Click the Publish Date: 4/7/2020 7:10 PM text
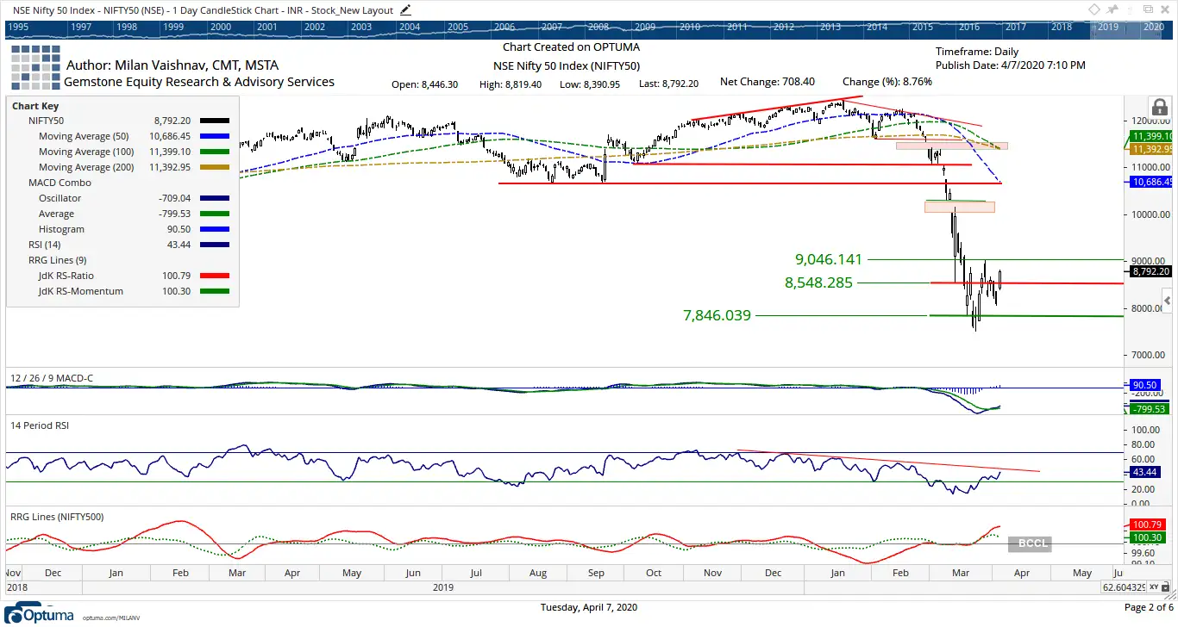Image resolution: width=1178 pixels, height=627 pixels. 1011,65
